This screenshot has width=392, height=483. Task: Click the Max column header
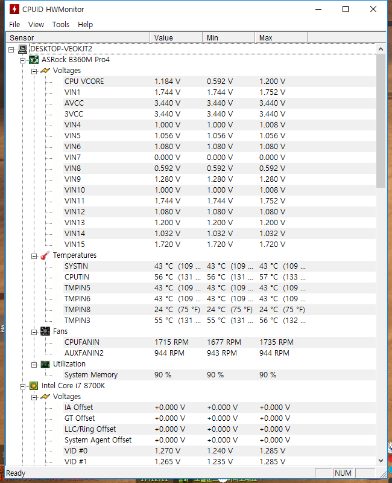[x=280, y=38]
